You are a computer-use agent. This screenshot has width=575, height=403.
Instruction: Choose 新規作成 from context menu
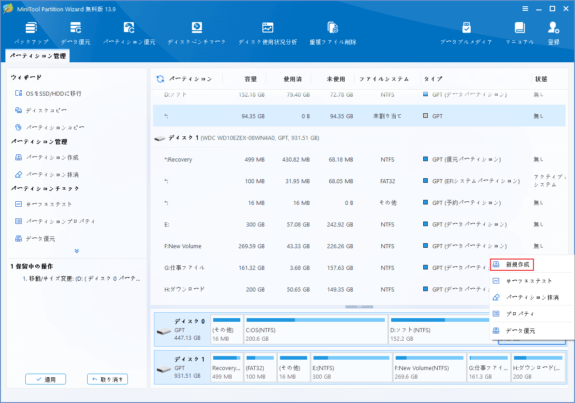[512, 264]
